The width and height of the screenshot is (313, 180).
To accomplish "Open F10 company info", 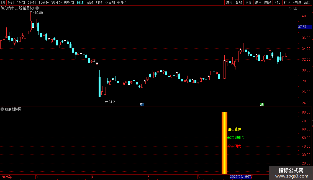I will coord(278,2).
